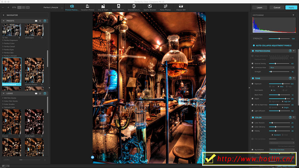Screen dimensions: 299x168
Task: Expand the Navigator panel
Action: point(4,15)
